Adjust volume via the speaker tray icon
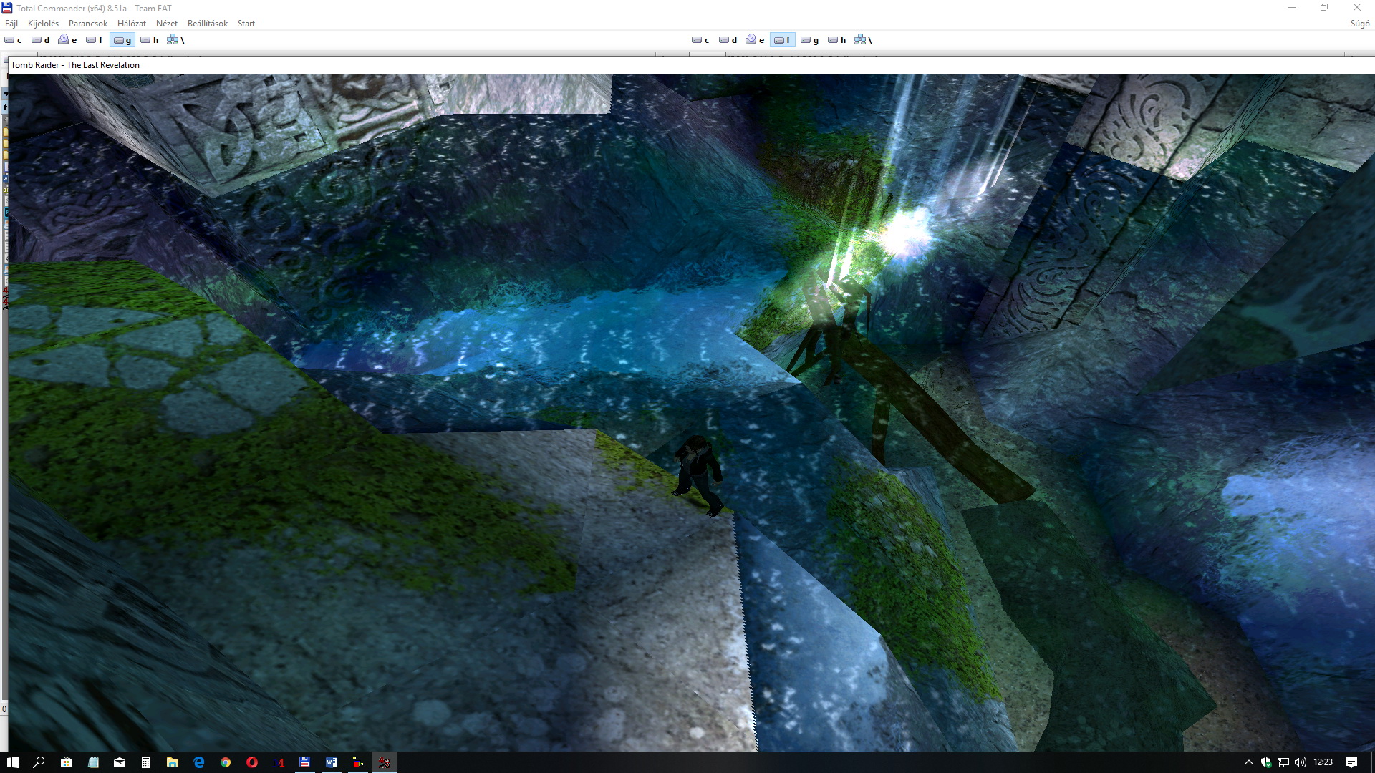Viewport: 1375px width, 773px height. tap(1300, 762)
